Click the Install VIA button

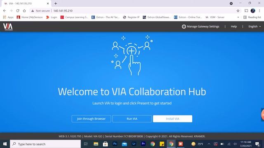tap(172, 119)
